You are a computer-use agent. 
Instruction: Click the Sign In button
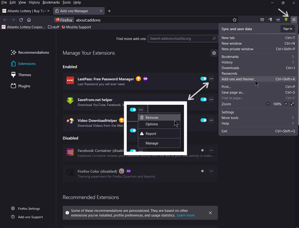click(287, 29)
